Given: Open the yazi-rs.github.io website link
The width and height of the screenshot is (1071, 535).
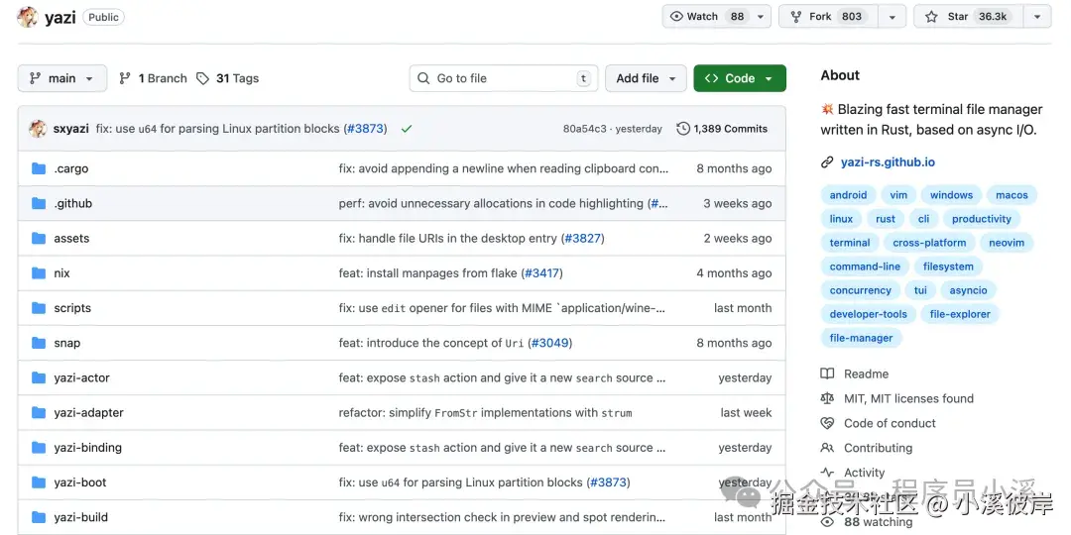Looking at the screenshot, I should point(888,162).
